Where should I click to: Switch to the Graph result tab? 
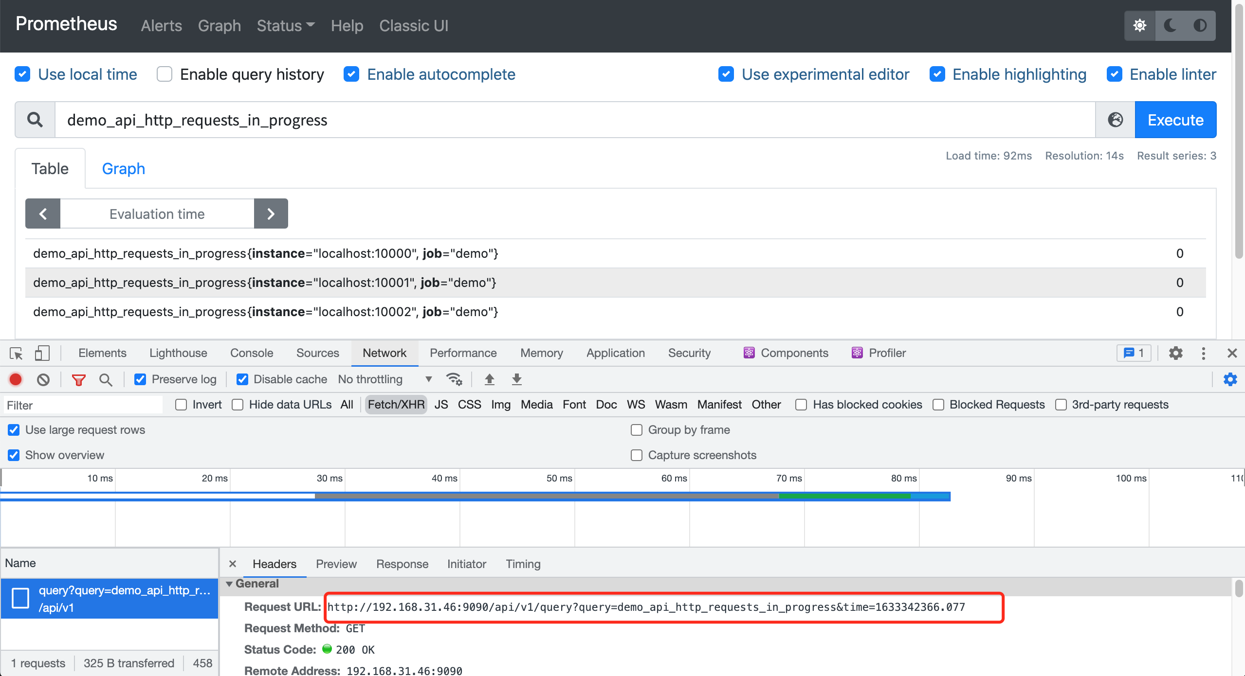(124, 169)
